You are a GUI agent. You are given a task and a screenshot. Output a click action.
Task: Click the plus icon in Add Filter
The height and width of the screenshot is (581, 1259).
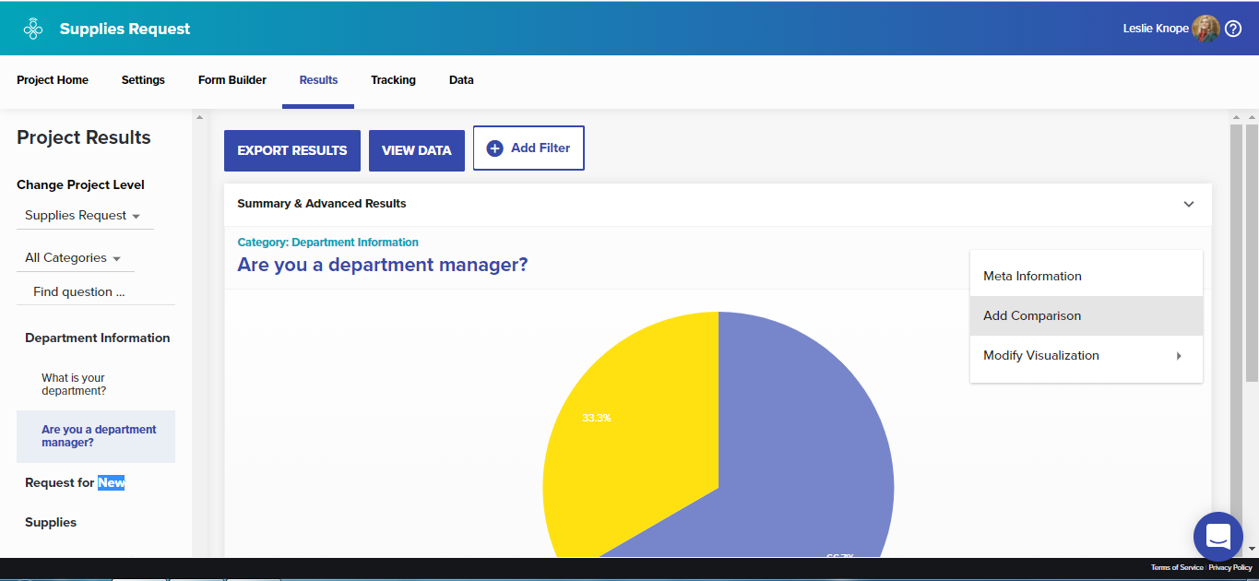[x=494, y=148]
